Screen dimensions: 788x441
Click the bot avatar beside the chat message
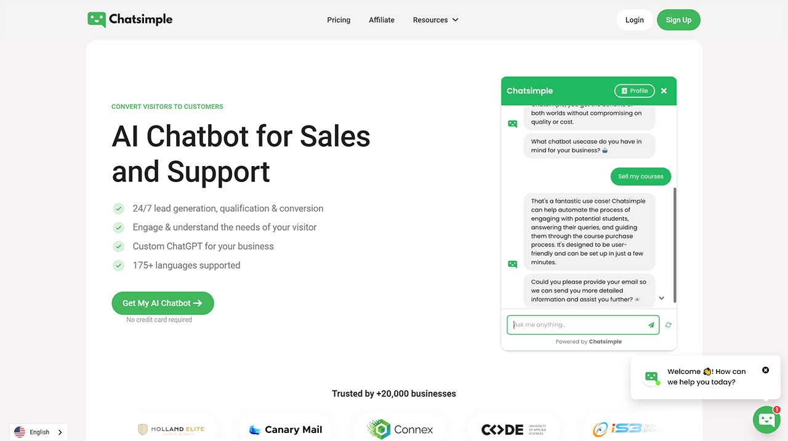coord(512,264)
